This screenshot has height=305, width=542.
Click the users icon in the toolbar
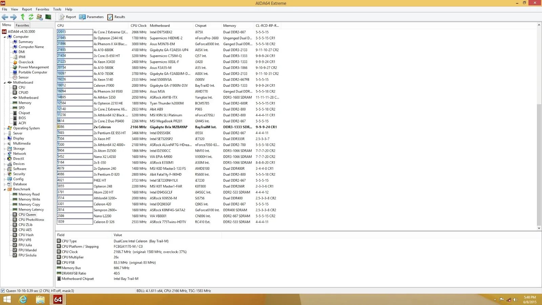click(x=40, y=17)
